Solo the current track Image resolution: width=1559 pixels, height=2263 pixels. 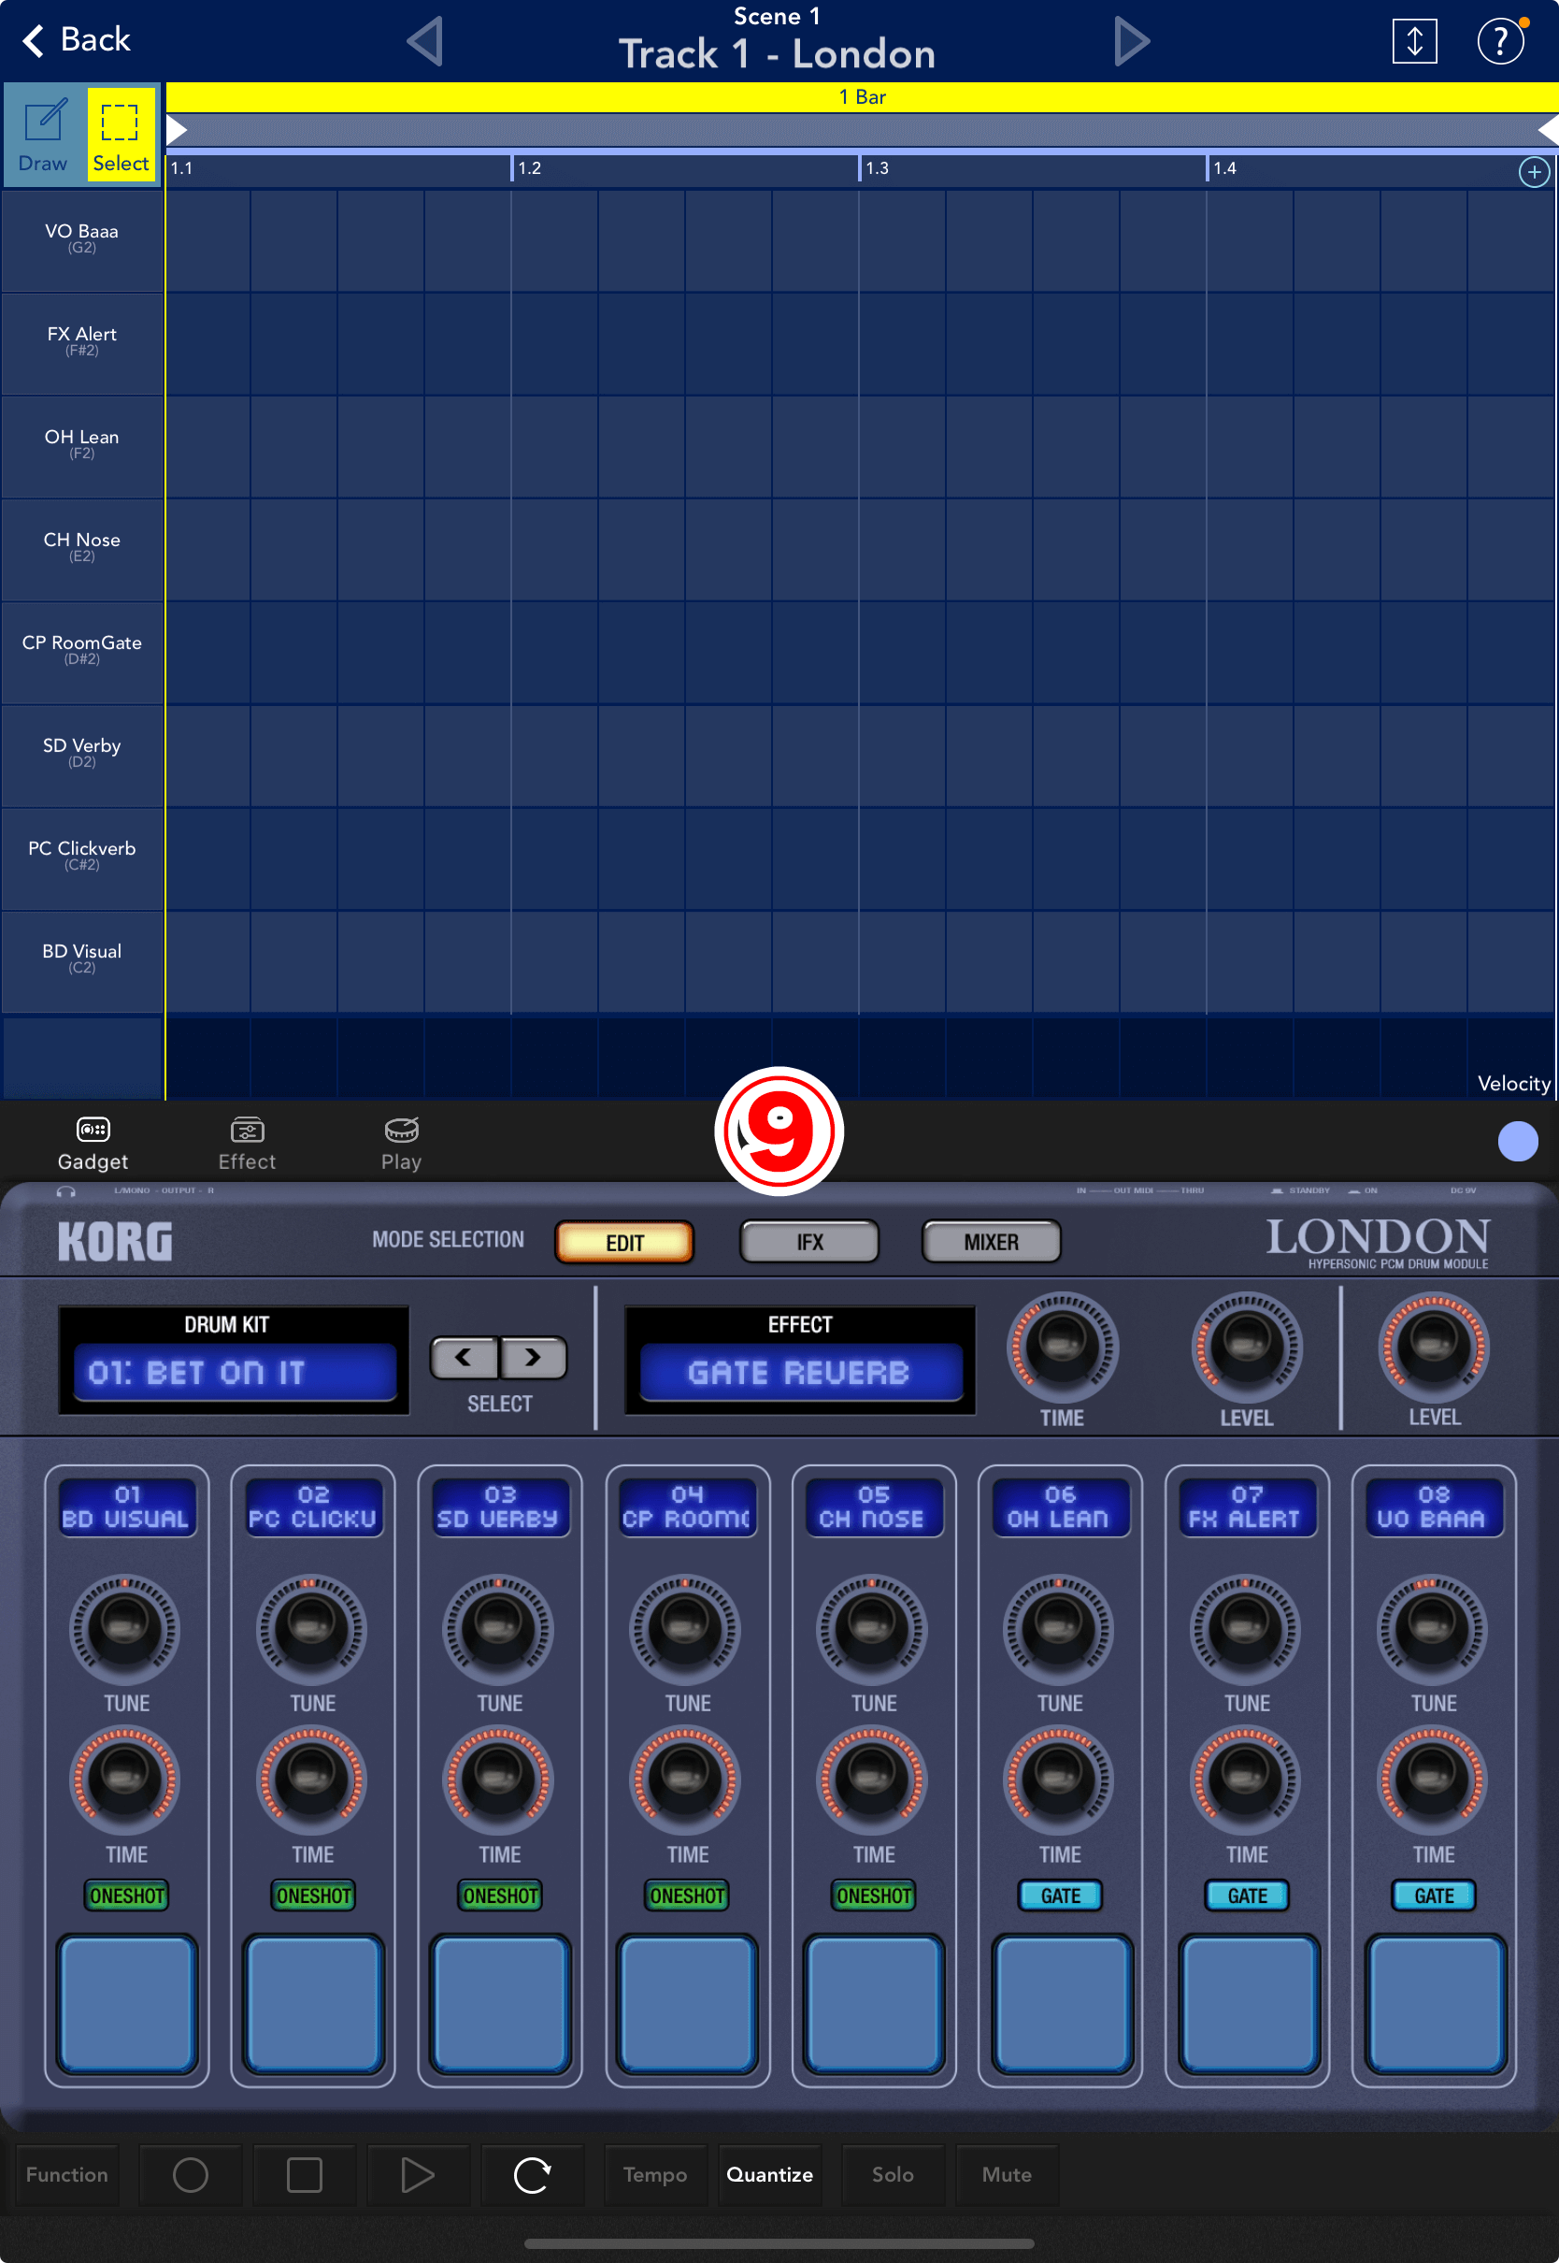pos(893,2174)
